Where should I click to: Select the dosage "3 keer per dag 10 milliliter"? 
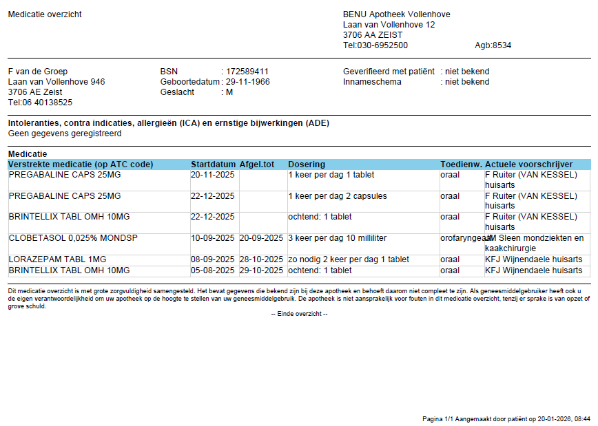click(337, 238)
